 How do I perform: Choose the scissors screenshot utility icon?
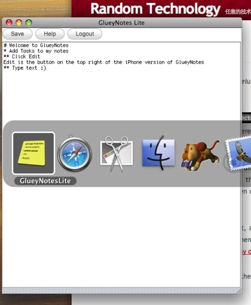[x=117, y=153]
